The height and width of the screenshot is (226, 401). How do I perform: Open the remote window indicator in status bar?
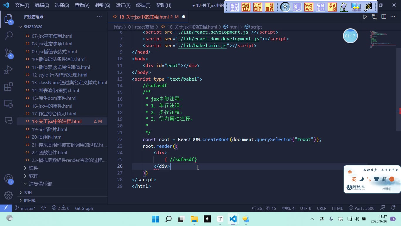click(6, 208)
